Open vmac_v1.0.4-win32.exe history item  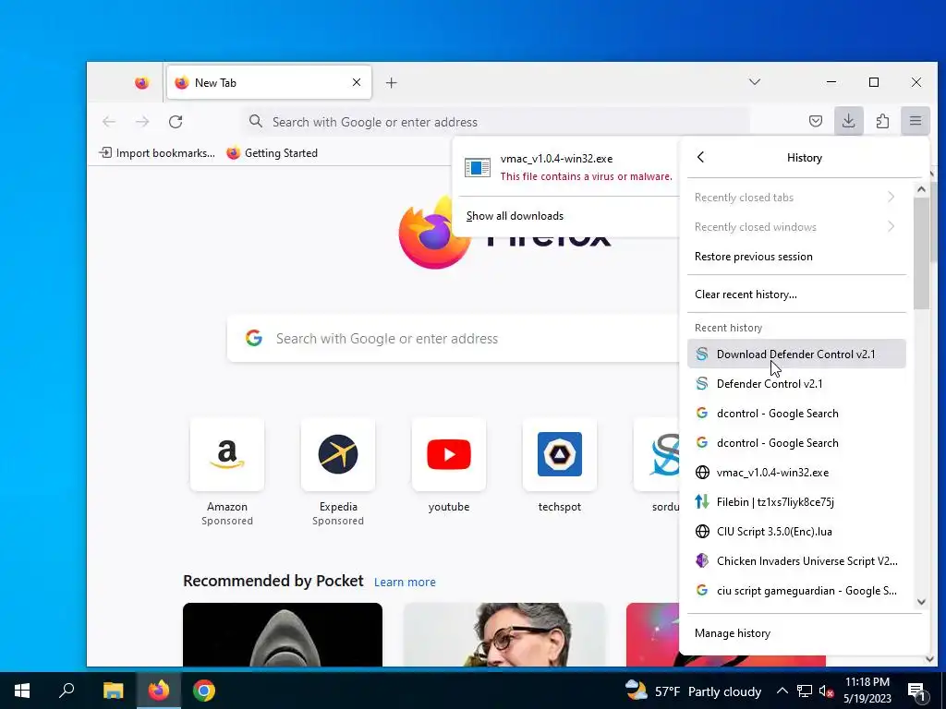(x=796, y=472)
